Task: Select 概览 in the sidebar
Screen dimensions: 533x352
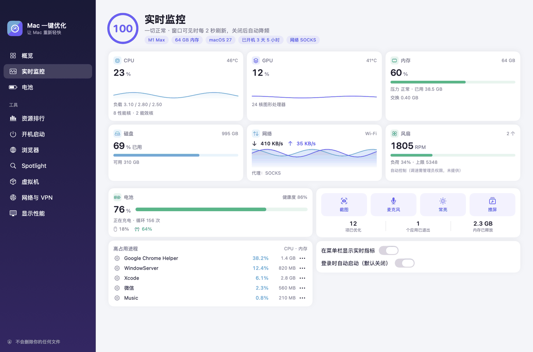Action: [x=48, y=56]
